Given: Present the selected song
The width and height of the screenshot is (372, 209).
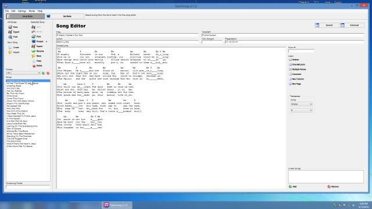Looking at the screenshot, I should click(x=38, y=41).
